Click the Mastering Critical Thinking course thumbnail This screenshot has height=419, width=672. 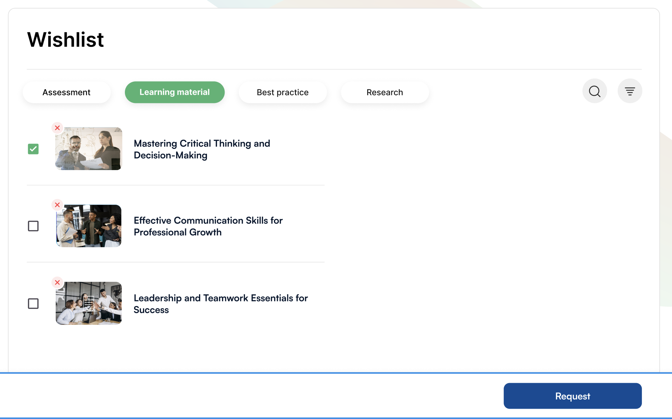(x=89, y=149)
